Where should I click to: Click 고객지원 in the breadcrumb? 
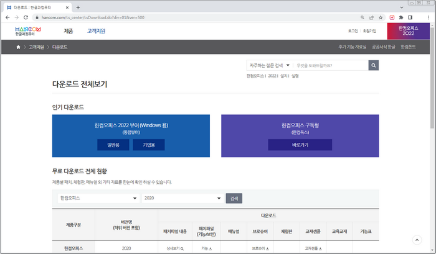(36, 47)
